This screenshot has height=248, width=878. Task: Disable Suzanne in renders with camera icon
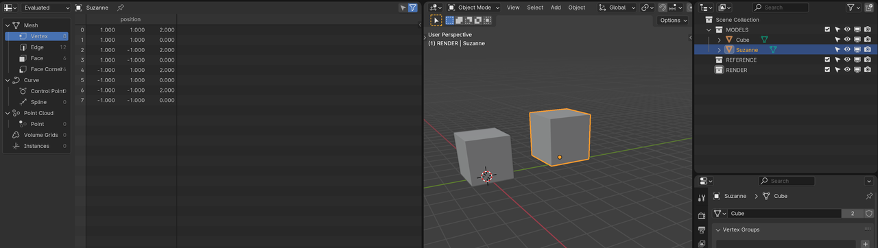tap(868, 49)
